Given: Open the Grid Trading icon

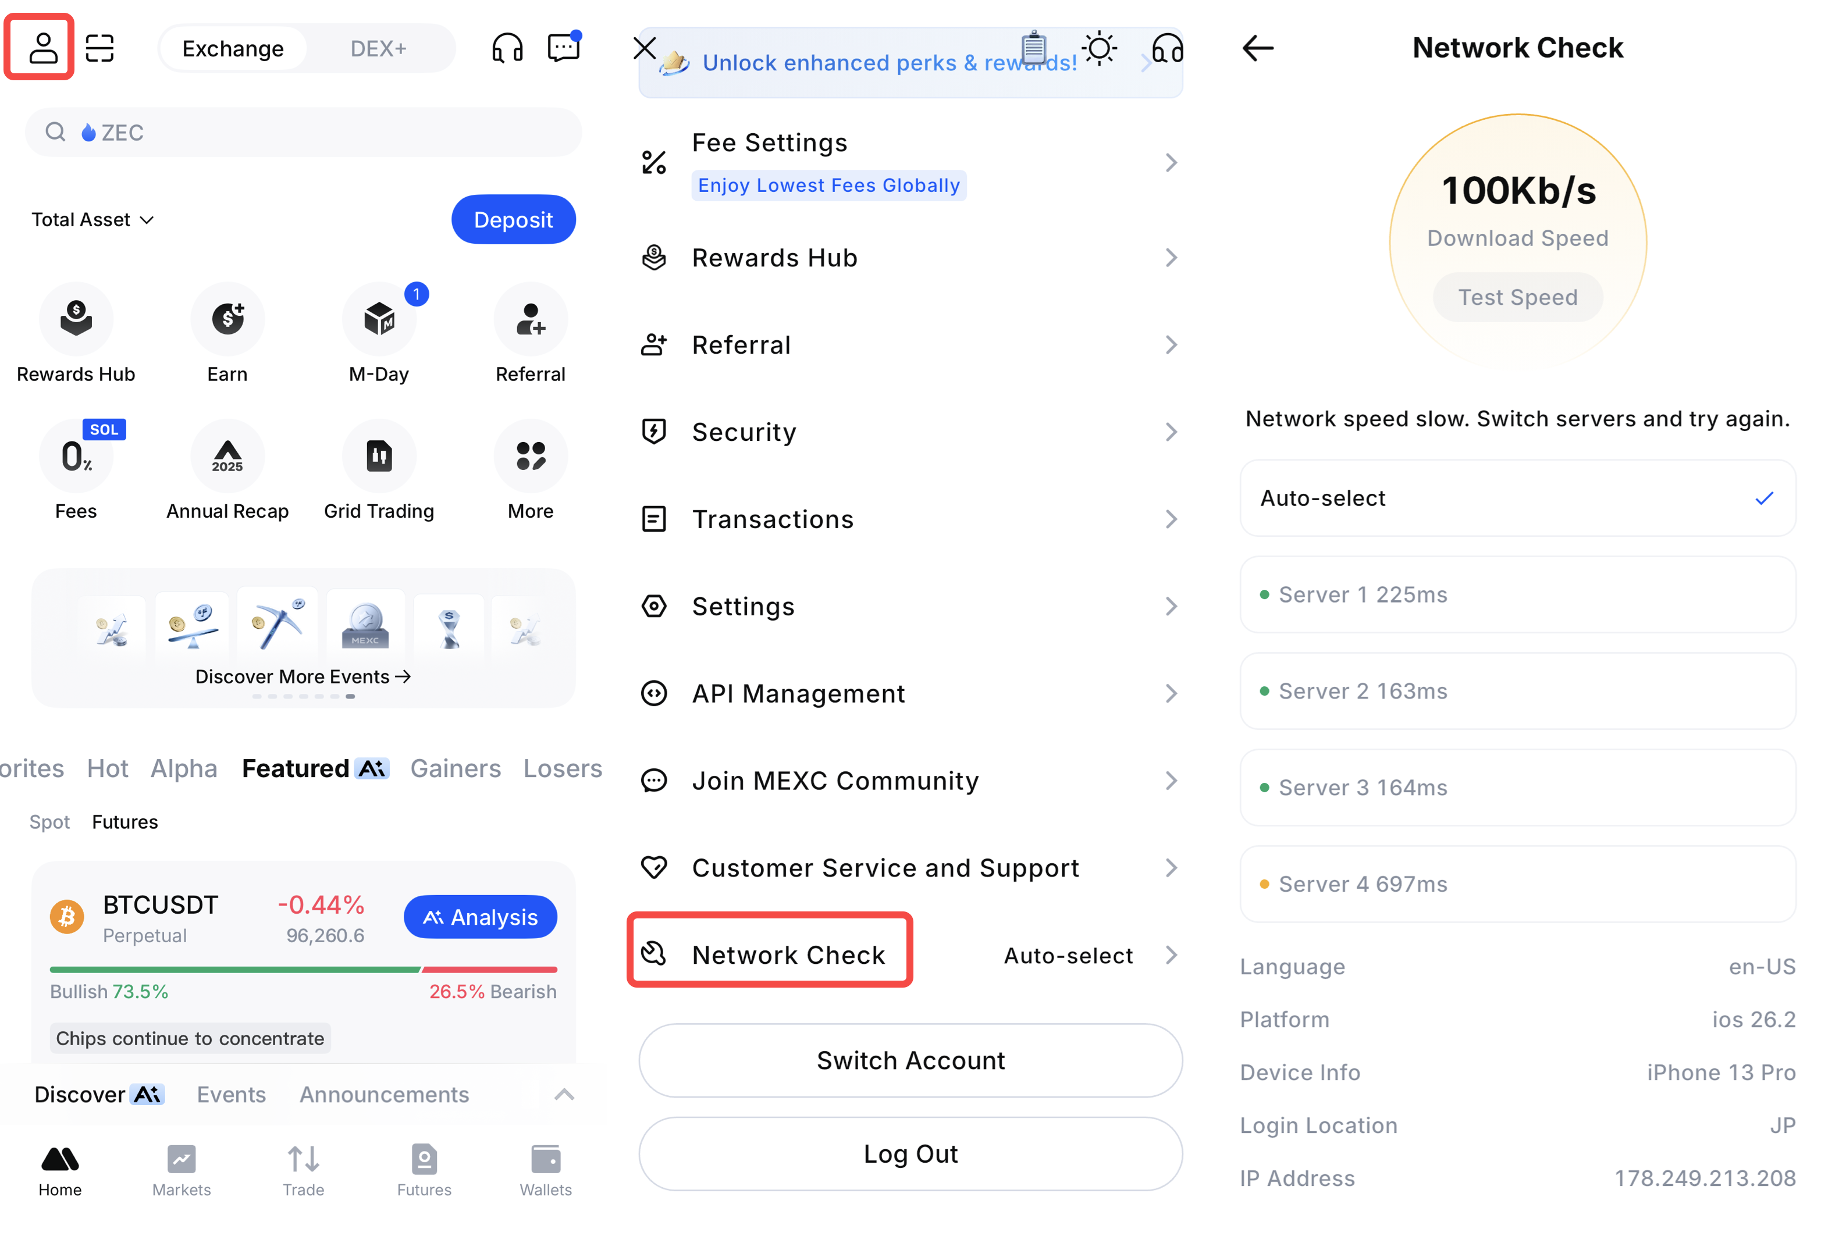Looking at the screenshot, I should 379,456.
